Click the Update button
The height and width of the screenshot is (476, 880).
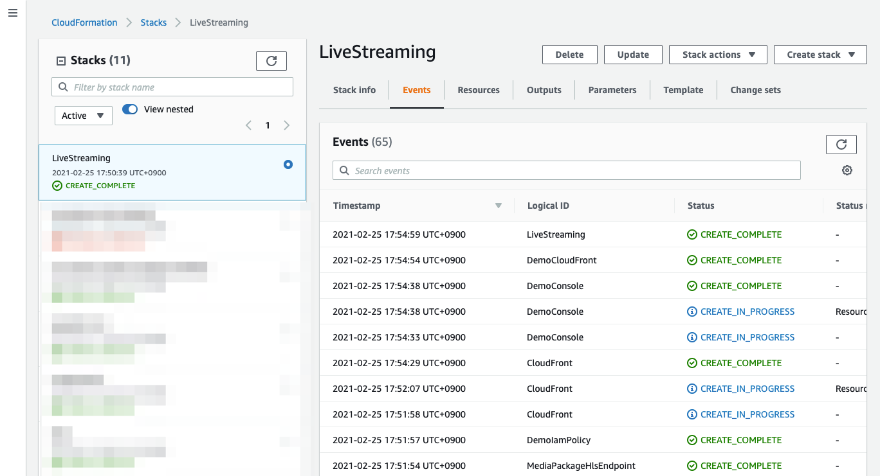click(x=633, y=55)
